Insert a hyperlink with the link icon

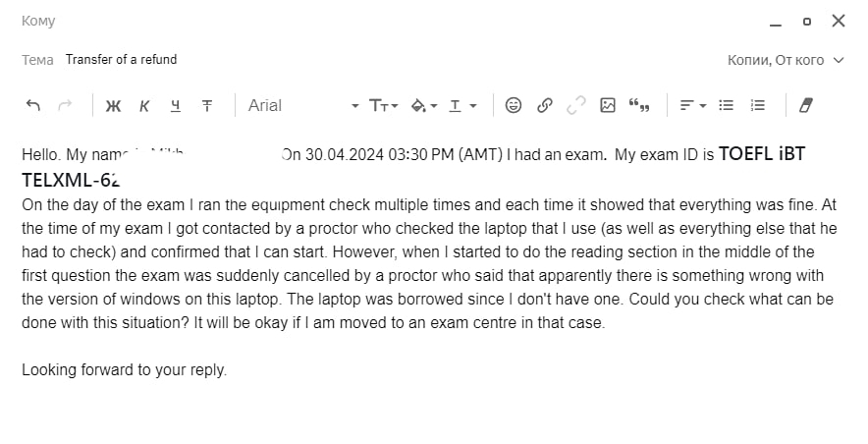click(545, 105)
